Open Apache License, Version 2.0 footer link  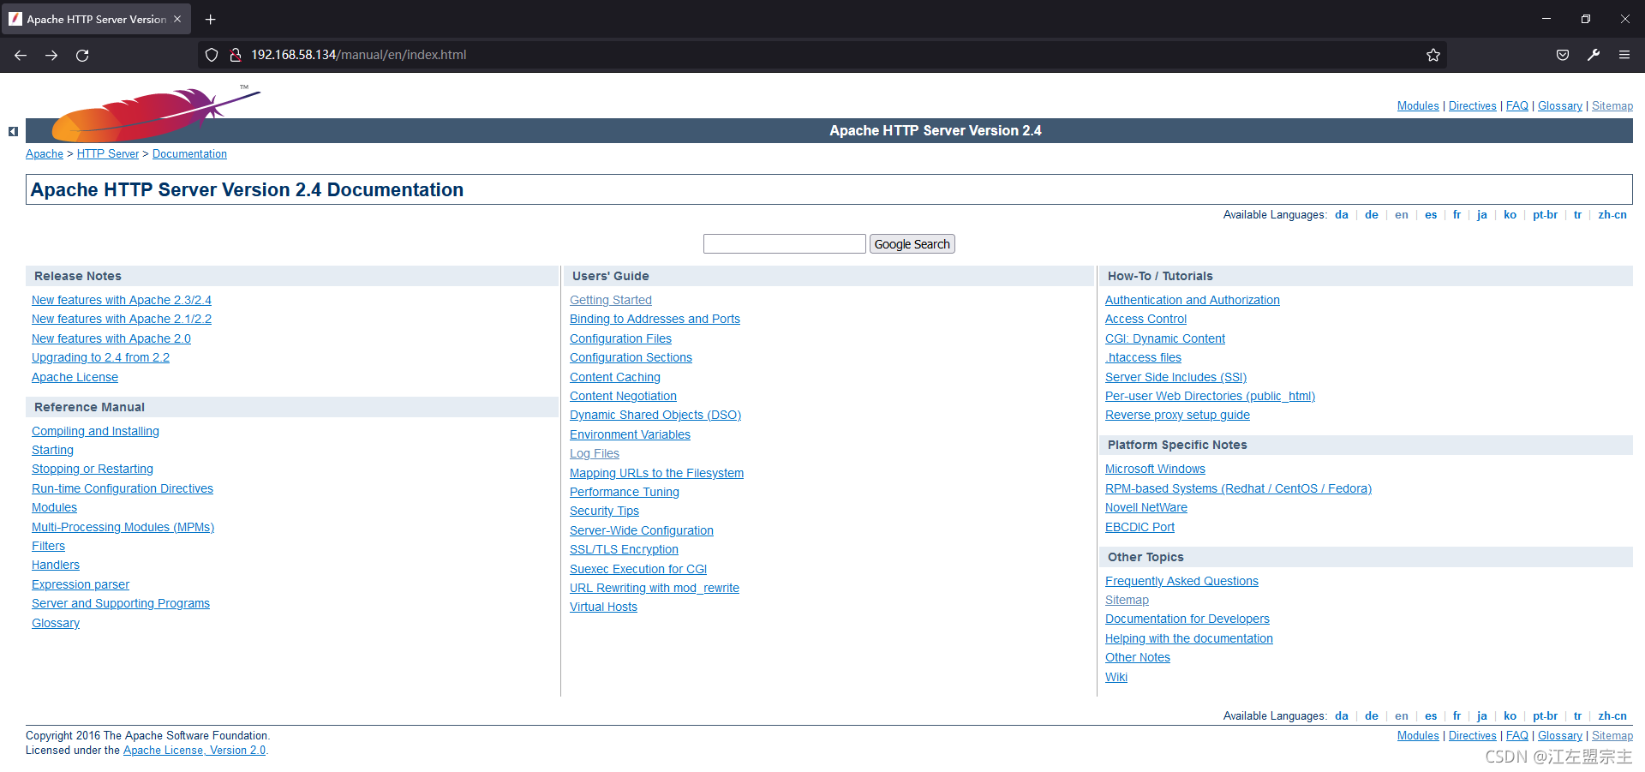tap(194, 751)
